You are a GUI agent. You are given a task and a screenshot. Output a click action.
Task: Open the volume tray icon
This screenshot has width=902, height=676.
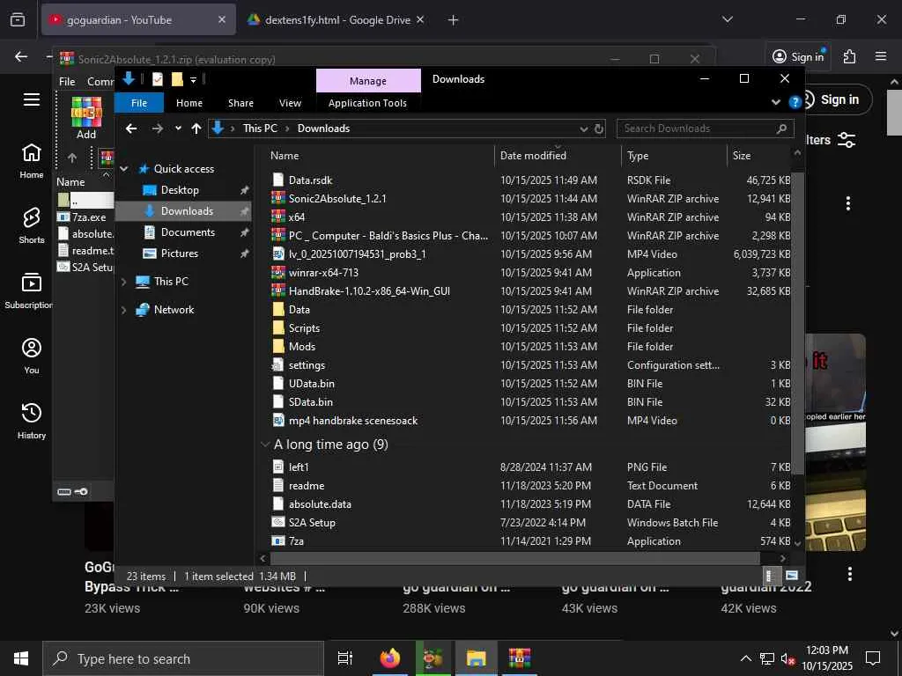click(787, 658)
